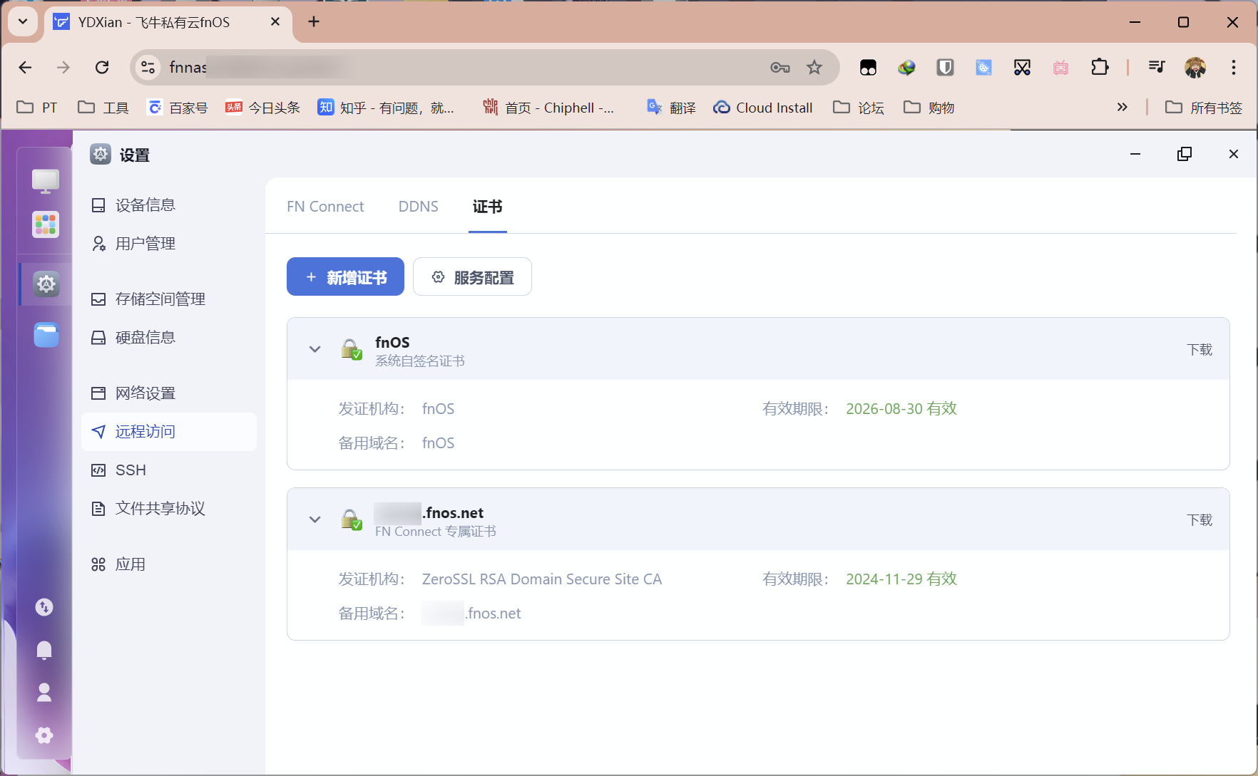Open the PT bookmarks folder
This screenshot has width=1258, height=776.
click(x=37, y=108)
